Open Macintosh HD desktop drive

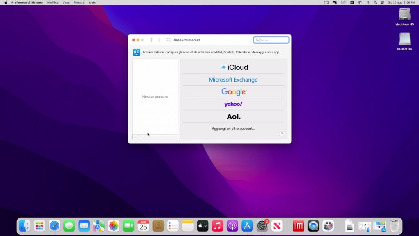404,15
